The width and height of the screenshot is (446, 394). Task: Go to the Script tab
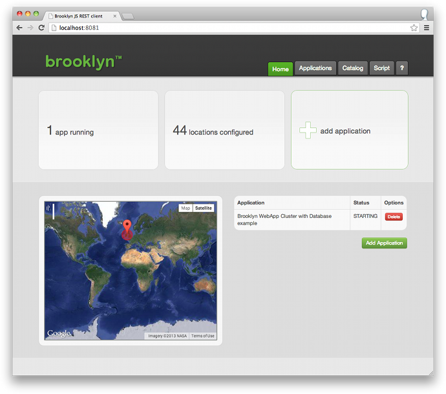[x=382, y=69]
